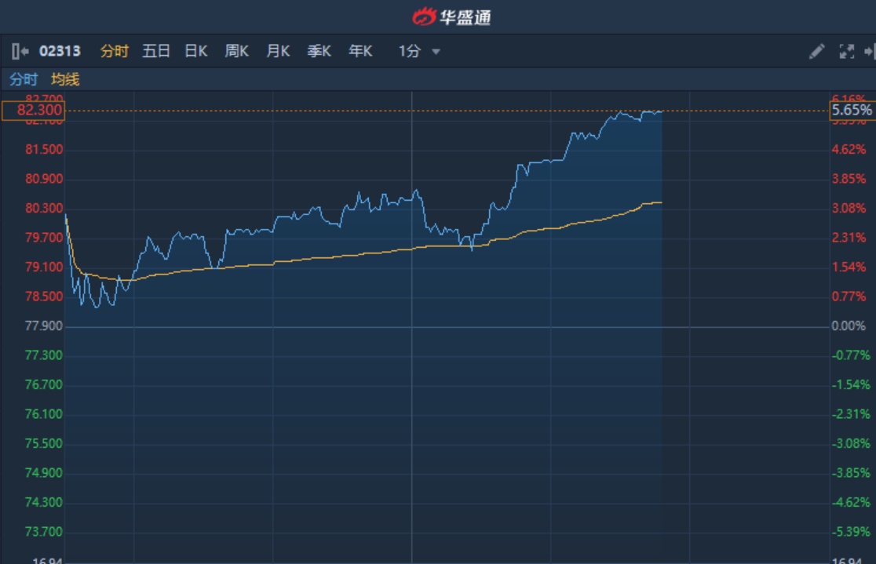Click the 华盛通 logo icon
Image resolution: width=876 pixels, height=564 pixels.
click(424, 16)
